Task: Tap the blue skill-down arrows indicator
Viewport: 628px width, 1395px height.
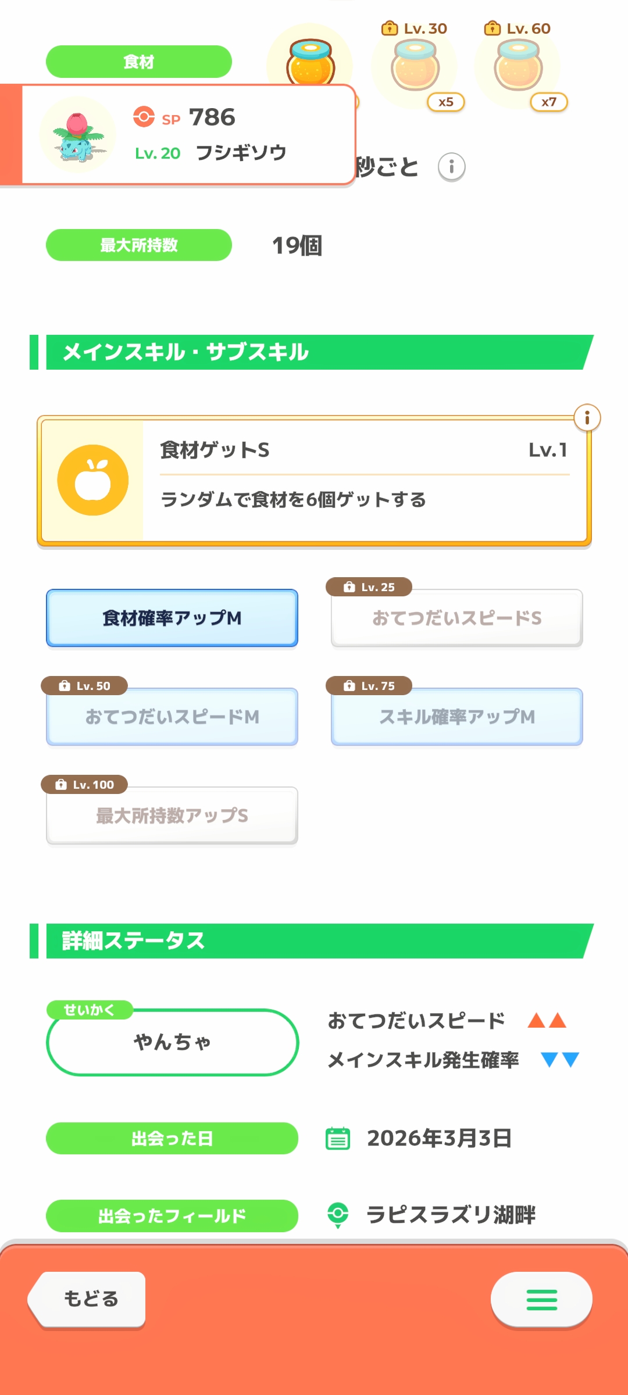Action: 560,1060
